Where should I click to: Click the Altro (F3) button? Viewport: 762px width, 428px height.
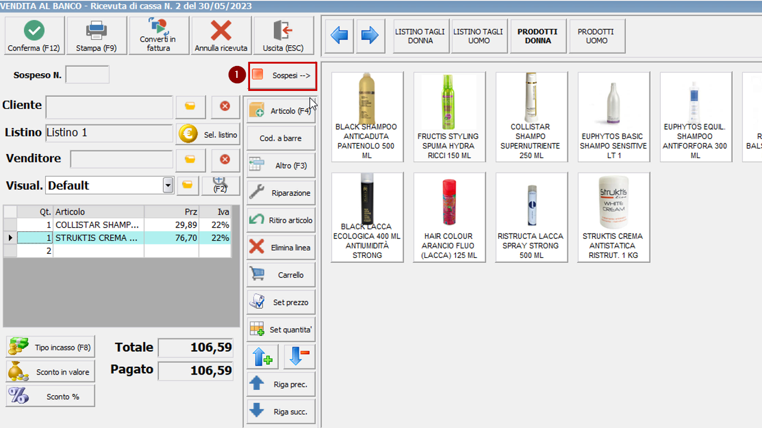pos(281,165)
